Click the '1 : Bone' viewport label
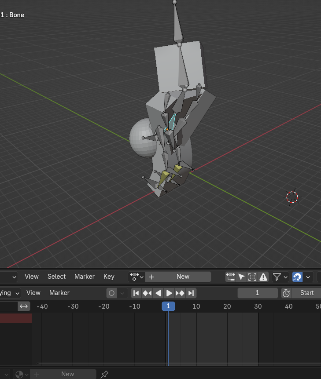 coord(12,15)
